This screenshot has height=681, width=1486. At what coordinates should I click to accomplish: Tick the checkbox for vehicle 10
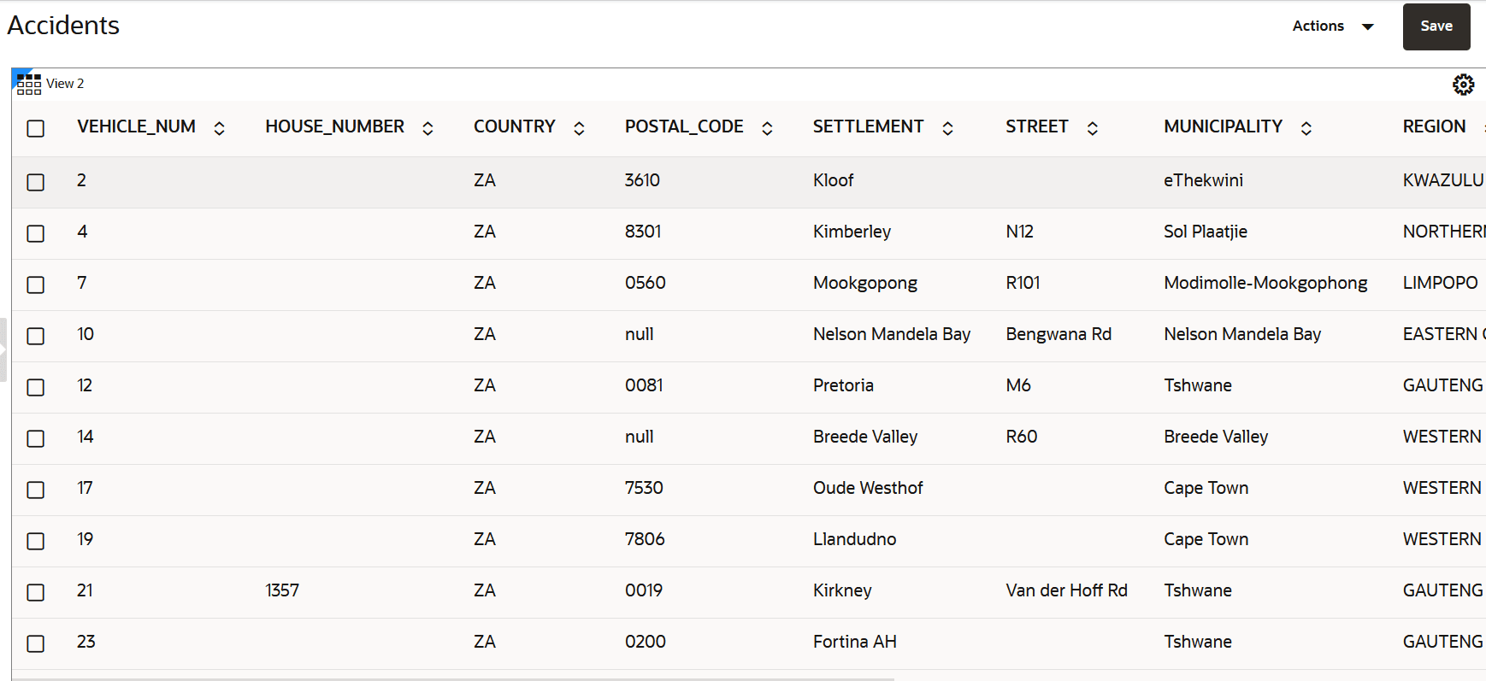[36, 336]
